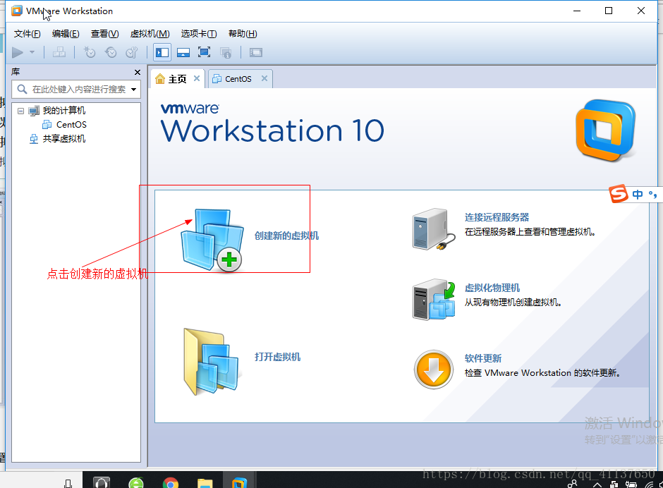
Task: Click the open virtual machine folder icon
Action: (x=211, y=362)
